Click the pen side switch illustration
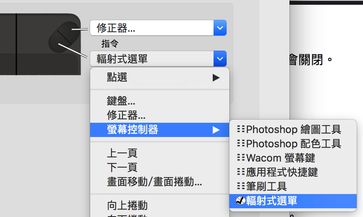Image resolution: width=363 pixels, height=217 pixels. point(64,37)
